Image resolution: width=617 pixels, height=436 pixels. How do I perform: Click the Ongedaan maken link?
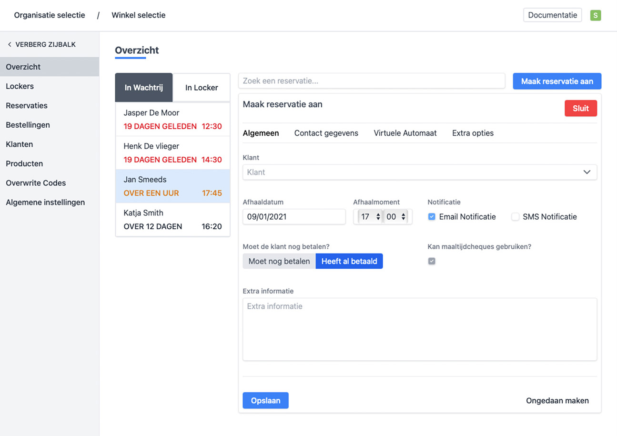[557, 401]
